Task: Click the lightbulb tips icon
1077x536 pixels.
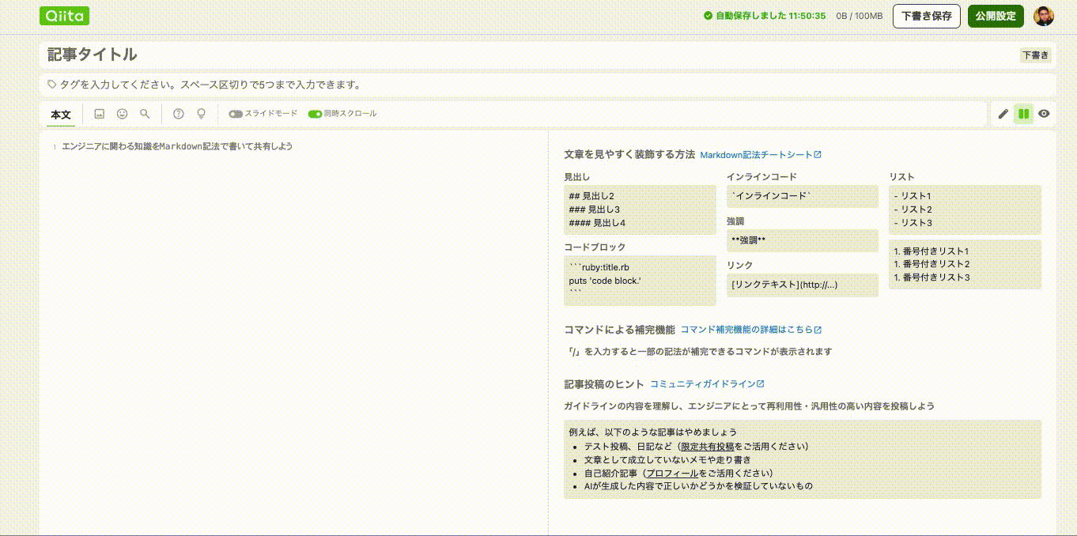Action: coord(201,114)
